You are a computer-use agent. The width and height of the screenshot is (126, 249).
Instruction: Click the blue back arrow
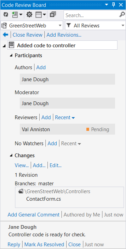pyautogui.click(x=5, y=35)
